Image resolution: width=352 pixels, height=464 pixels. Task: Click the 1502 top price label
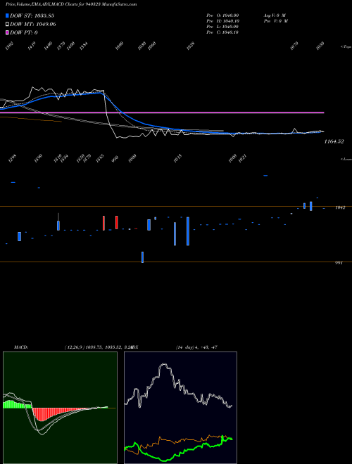(9, 46)
